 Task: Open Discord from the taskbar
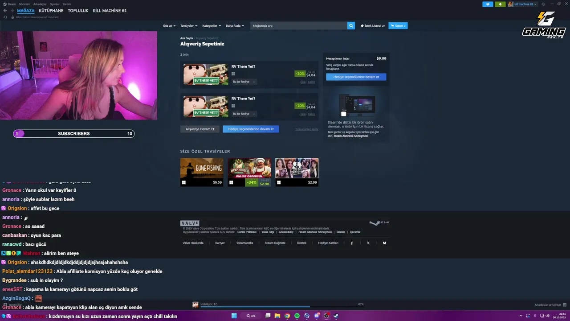pyautogui.click(x=317, y=316)
